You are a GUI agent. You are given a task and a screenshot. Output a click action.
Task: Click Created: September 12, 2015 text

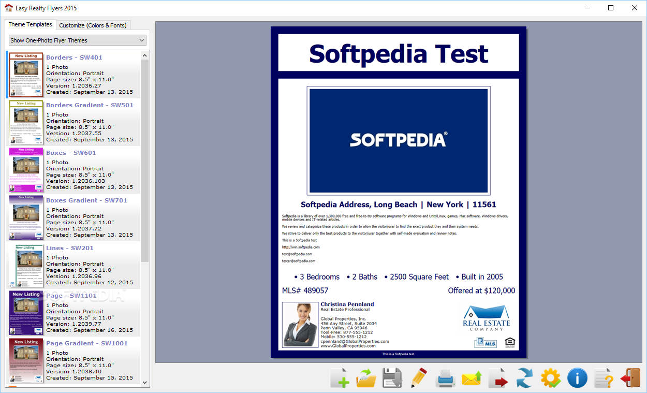click(x=90, y=283)
